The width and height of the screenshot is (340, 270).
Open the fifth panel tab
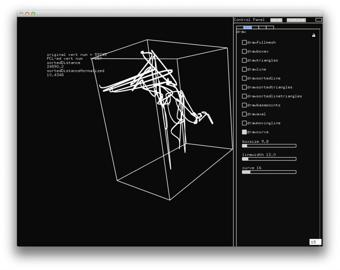(270, 28)
